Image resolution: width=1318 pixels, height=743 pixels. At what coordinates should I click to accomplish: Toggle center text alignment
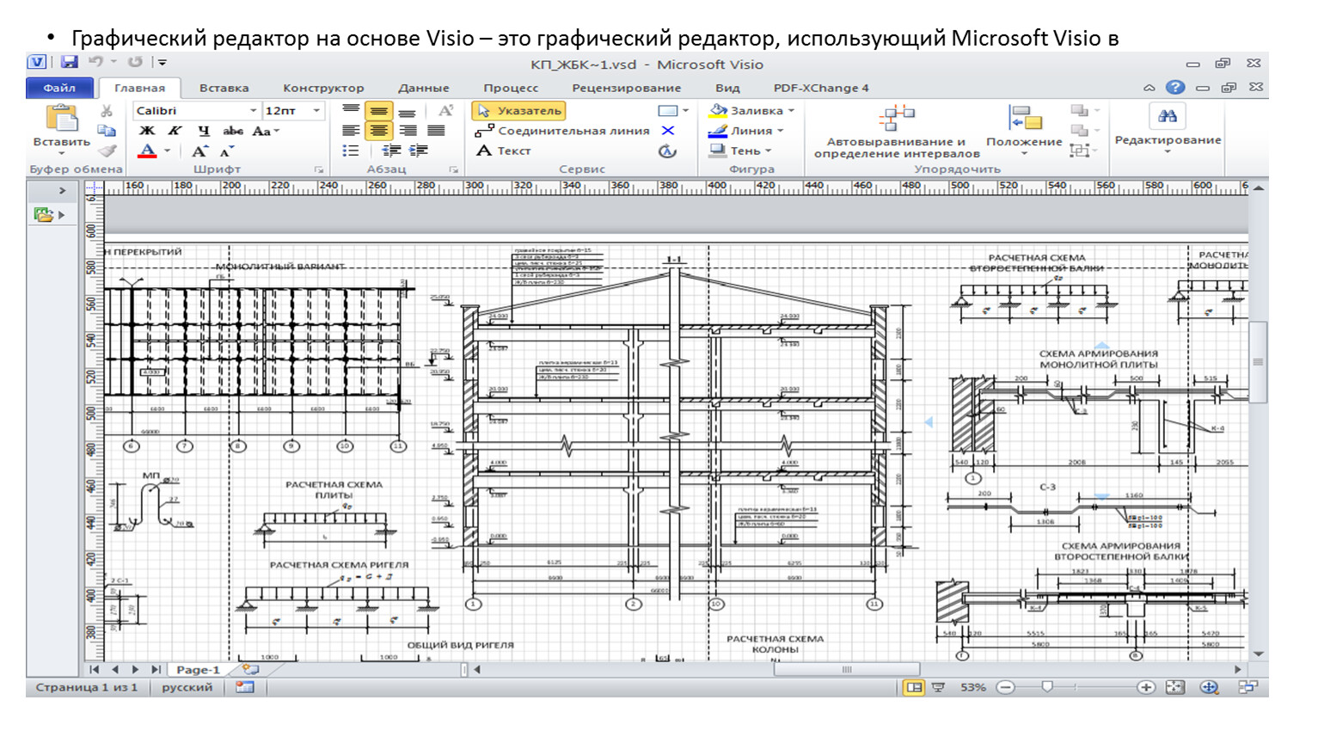click(379, 131)
